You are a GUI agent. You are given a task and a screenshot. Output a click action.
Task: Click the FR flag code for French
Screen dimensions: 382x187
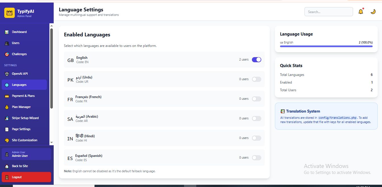pos(70,99)
